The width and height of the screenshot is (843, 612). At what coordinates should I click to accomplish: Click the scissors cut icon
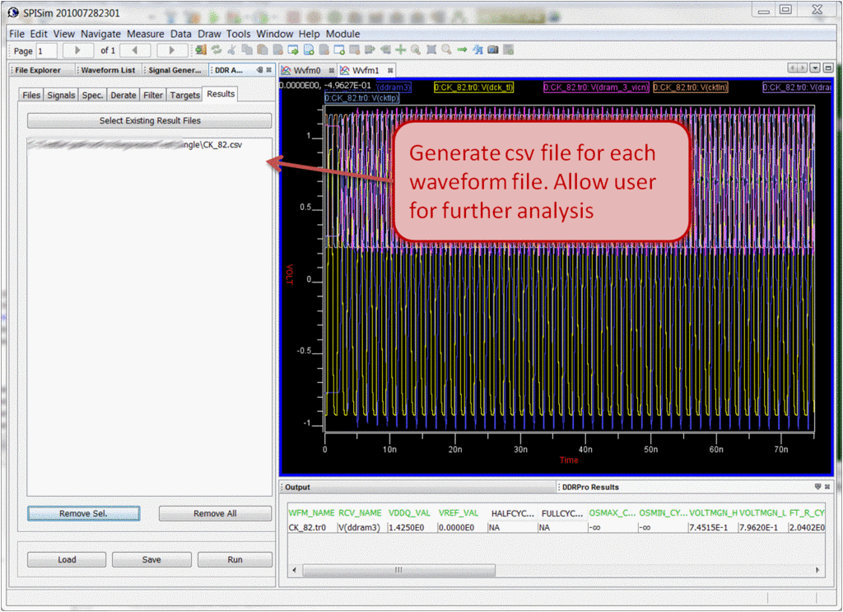click(x=231, y=50)
